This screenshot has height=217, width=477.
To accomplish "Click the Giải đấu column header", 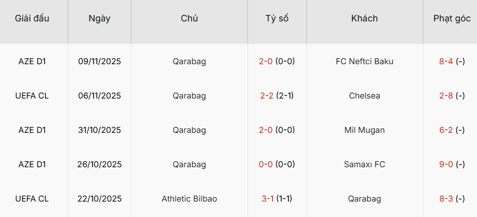I will tap(32, 18).
